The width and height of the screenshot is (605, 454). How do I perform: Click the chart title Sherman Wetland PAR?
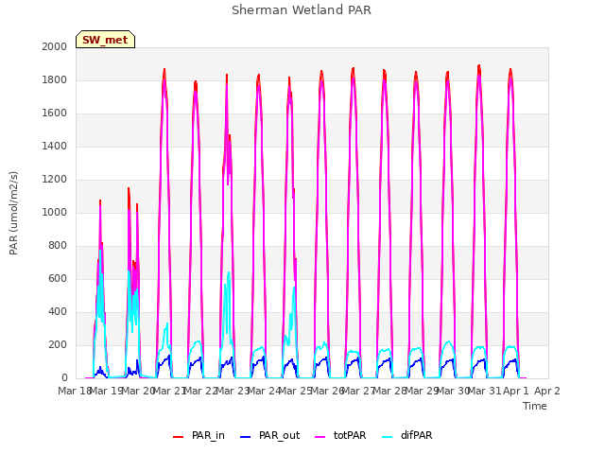point(302,10)
